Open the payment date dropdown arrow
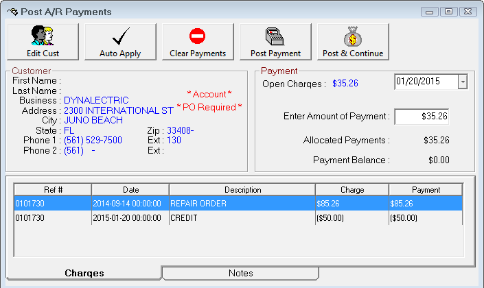 [x=462, y=82]
